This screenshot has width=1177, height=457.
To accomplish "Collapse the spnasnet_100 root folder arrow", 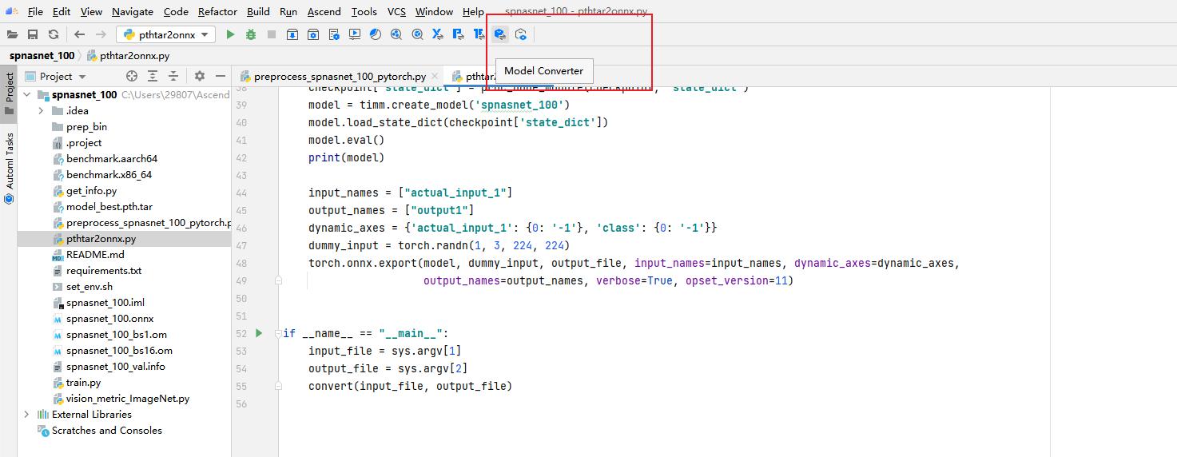I will (26, 94).
